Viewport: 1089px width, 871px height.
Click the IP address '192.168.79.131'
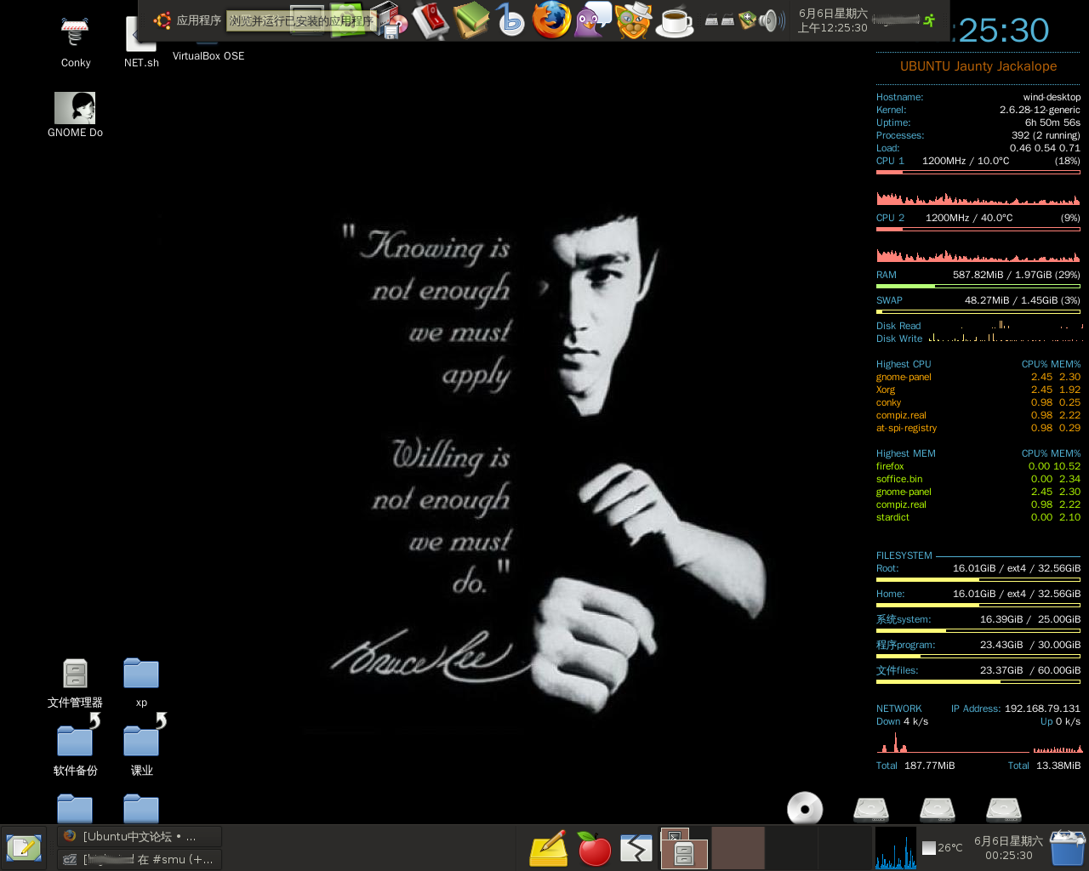1042,709
